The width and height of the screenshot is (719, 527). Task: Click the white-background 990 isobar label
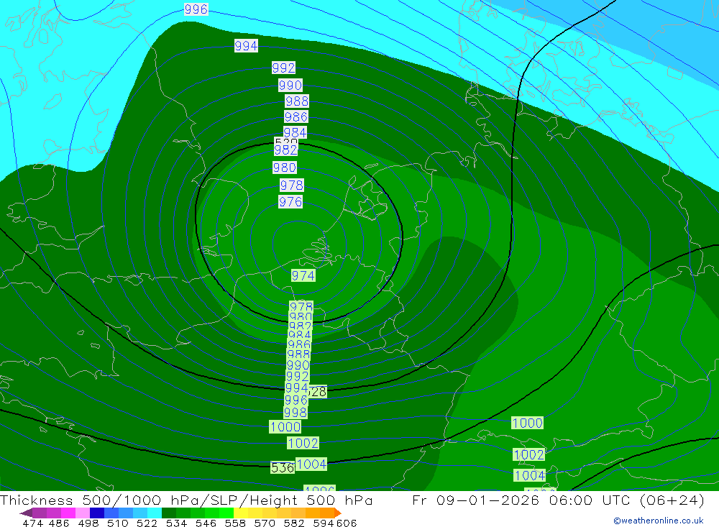(290, 86)
